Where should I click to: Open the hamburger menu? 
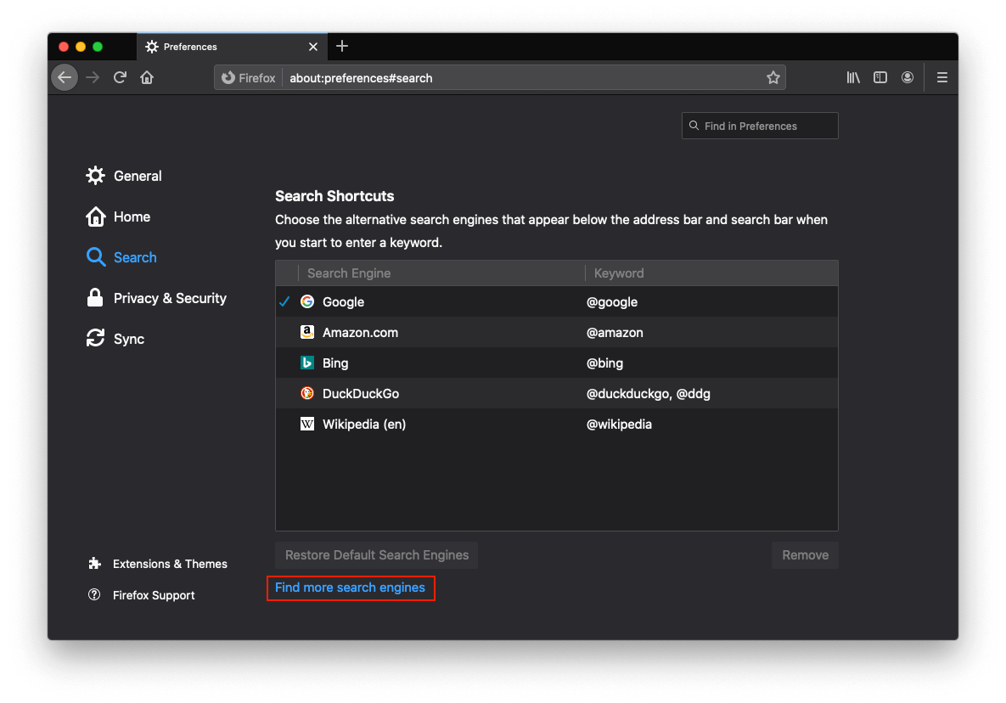coord(942,77)
